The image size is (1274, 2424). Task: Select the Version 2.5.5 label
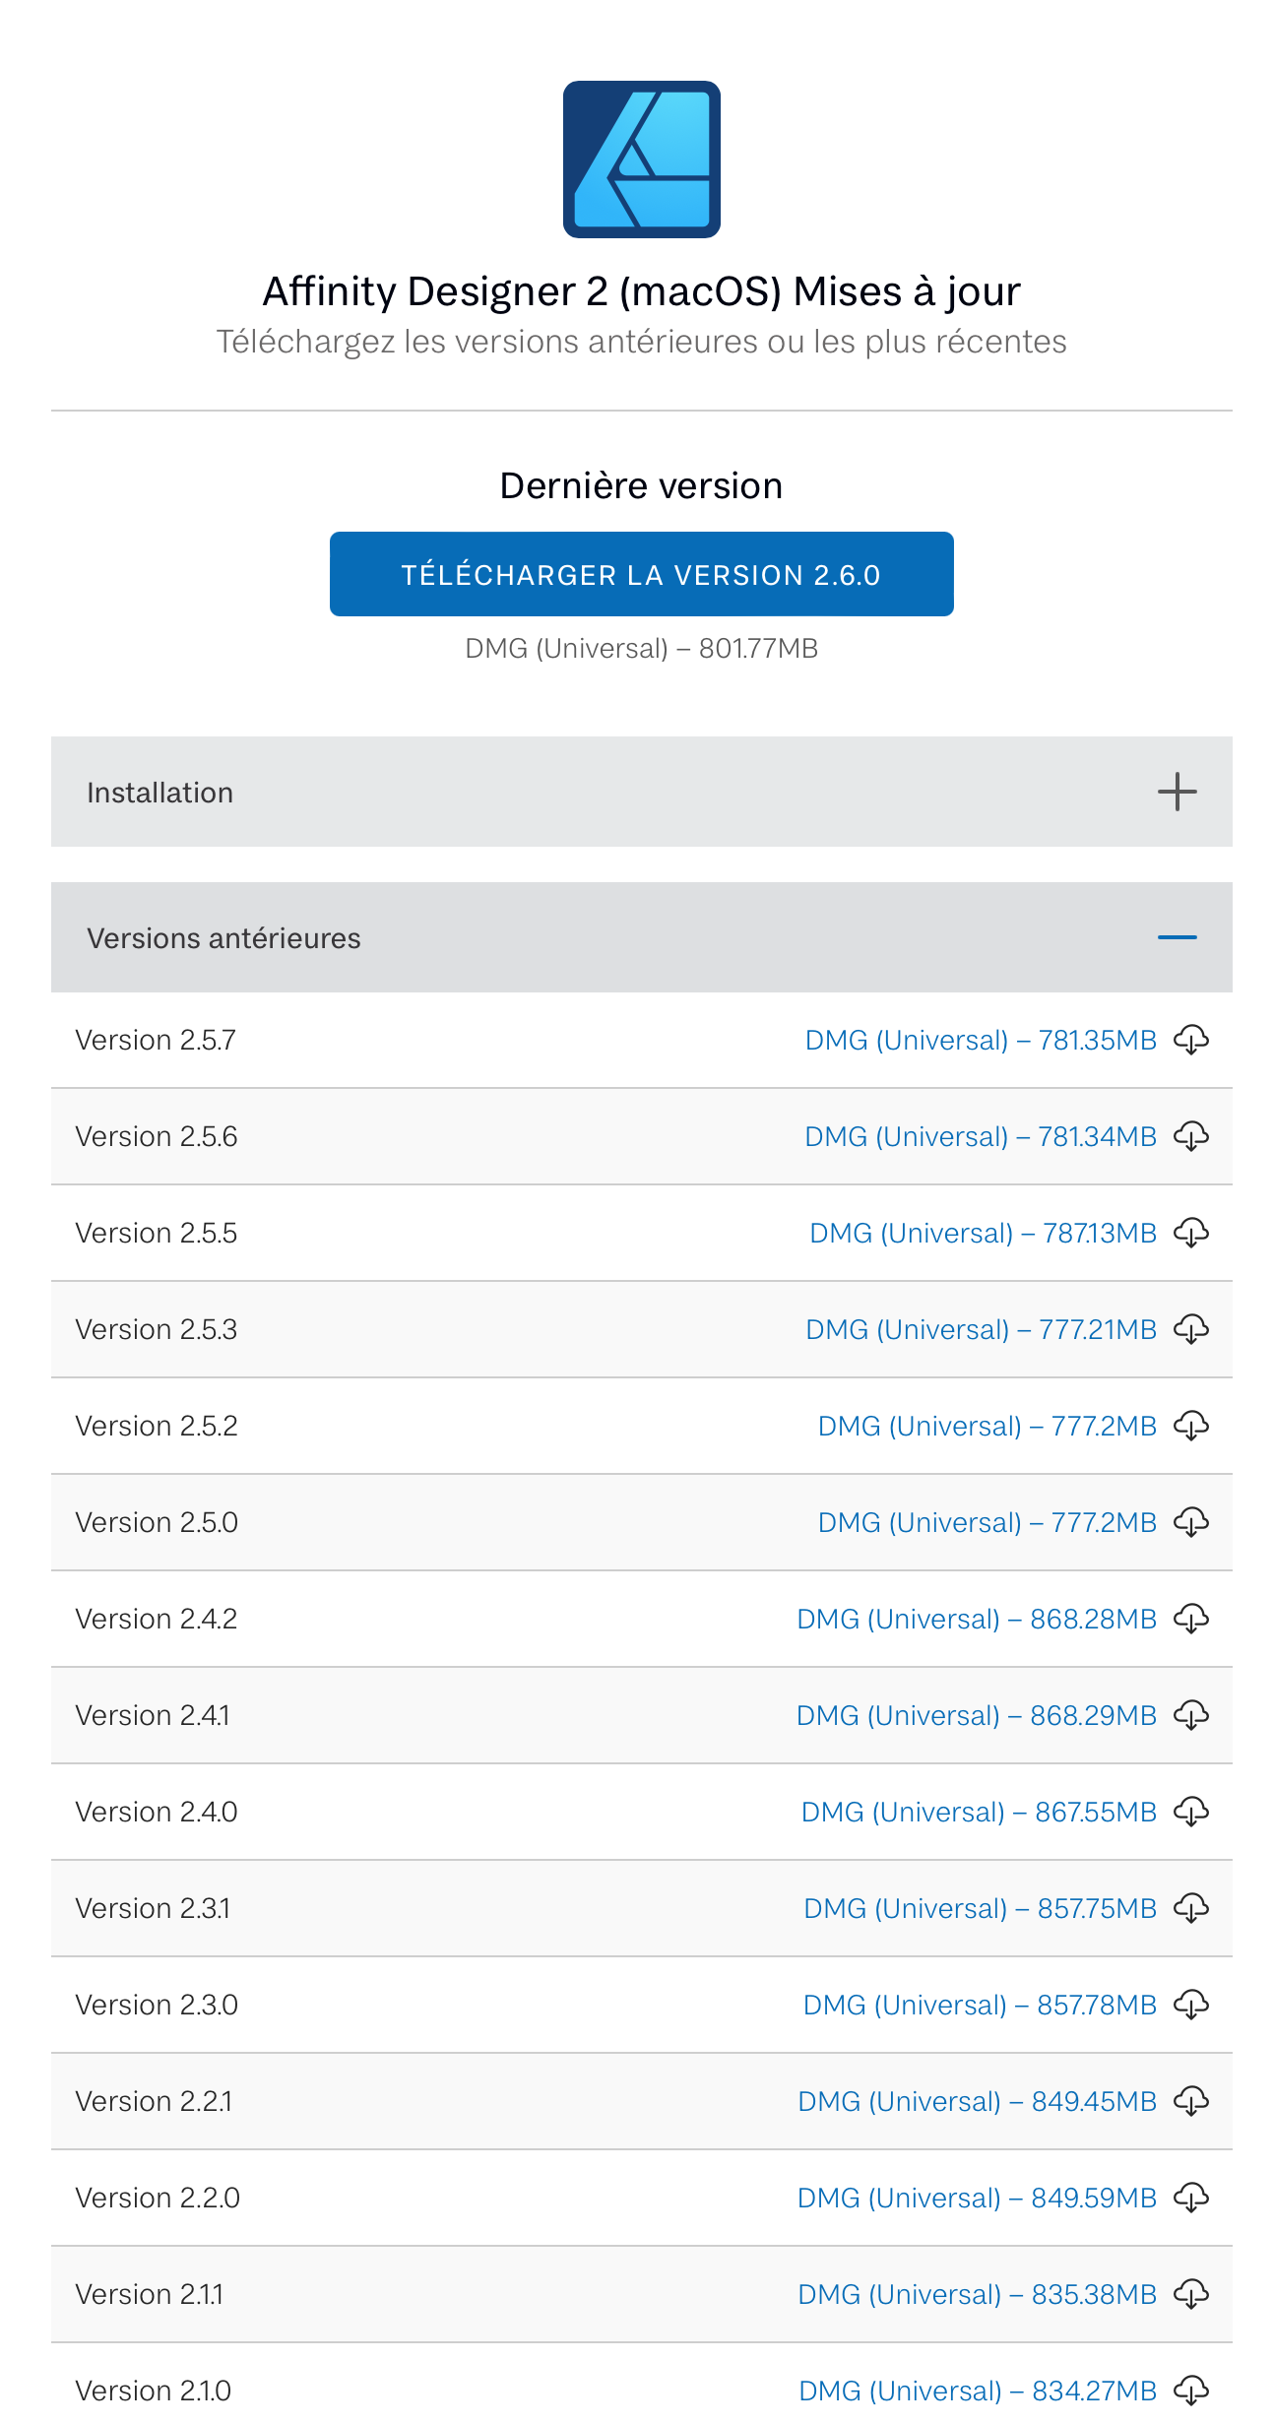pos(157,1233)
